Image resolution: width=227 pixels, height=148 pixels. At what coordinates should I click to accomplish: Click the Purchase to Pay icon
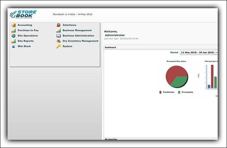click(14, 31)
